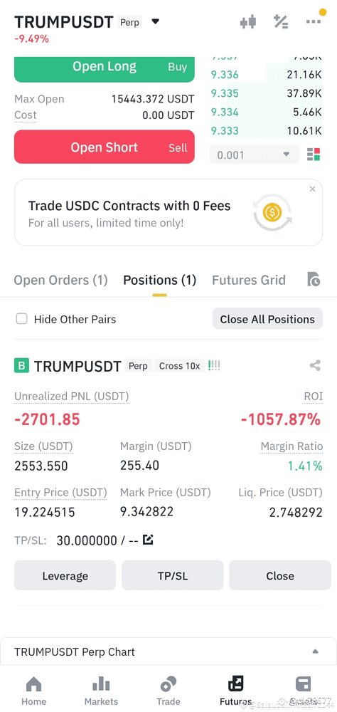Switch to the Open Orders (1) tab
This screenshot has width=337, height=712.
[x=60, y=280]
